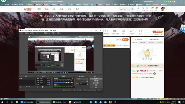Open user avatar in Douyu header
Image resolution: width=185 pixels, height=104 pixels.
click(162, 9)
